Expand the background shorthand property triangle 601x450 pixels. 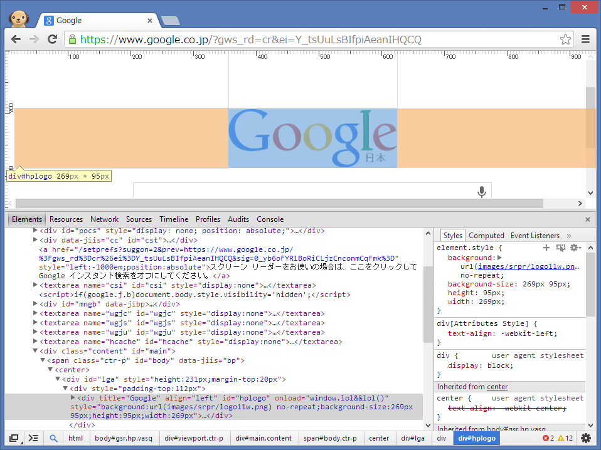pos(500,258)
